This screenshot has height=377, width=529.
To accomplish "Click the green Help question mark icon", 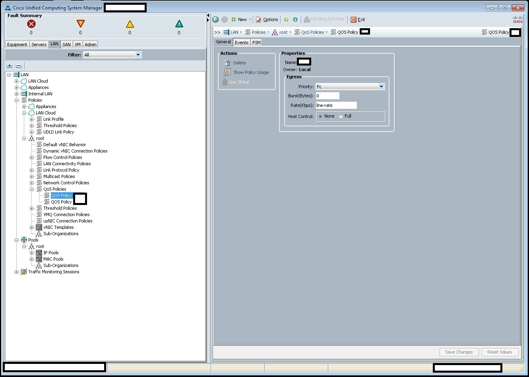I will 286,19.
